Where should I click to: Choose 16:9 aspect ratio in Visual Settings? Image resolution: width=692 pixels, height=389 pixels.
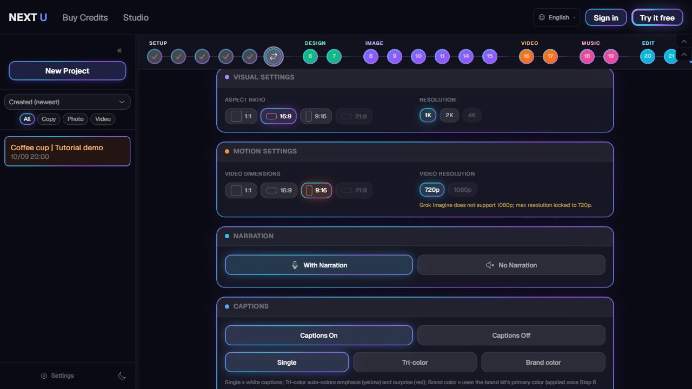coord(278,116)
